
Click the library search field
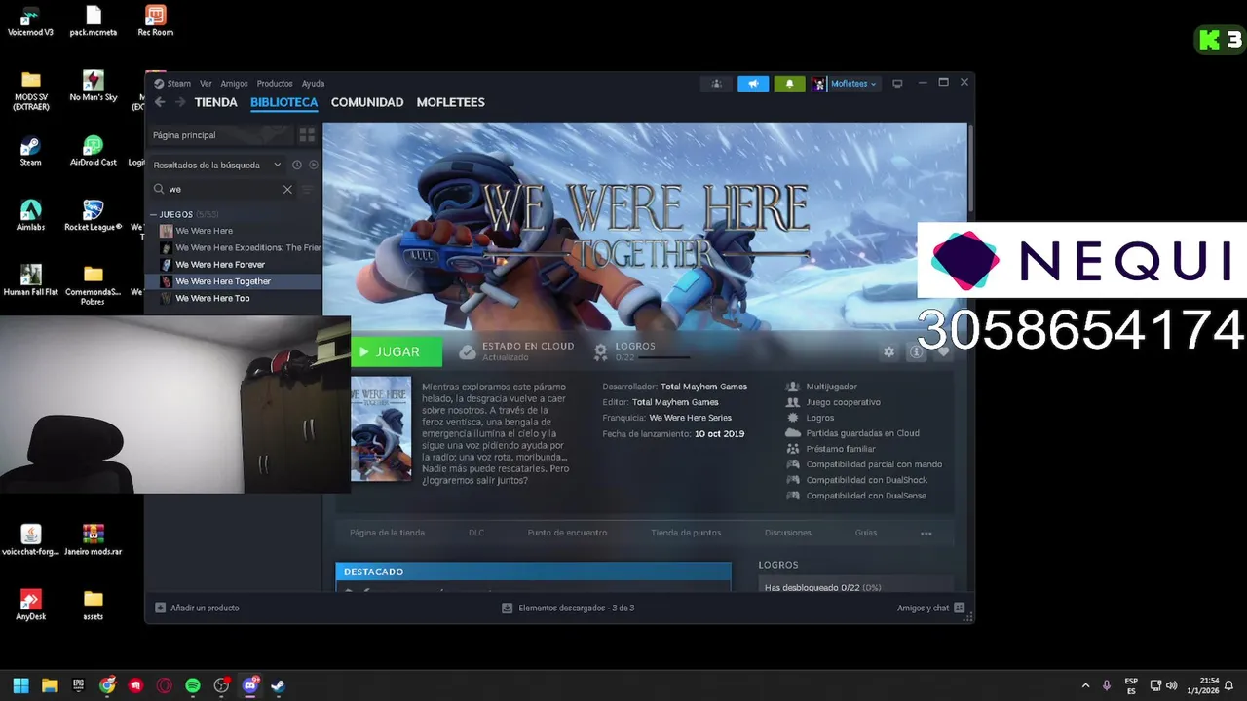(x=222, y=189)
